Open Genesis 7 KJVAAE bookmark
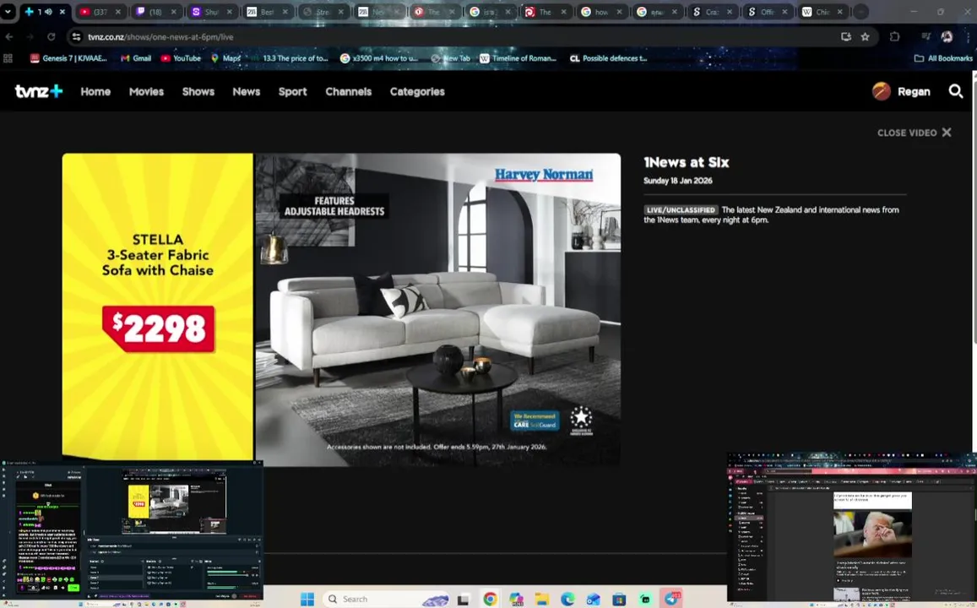The height and width of the screenshot is (608, 977). [68, 58]
